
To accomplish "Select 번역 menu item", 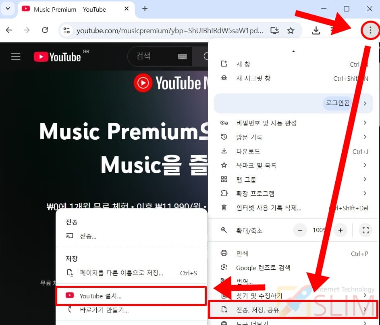I will [x=294, y=281].
